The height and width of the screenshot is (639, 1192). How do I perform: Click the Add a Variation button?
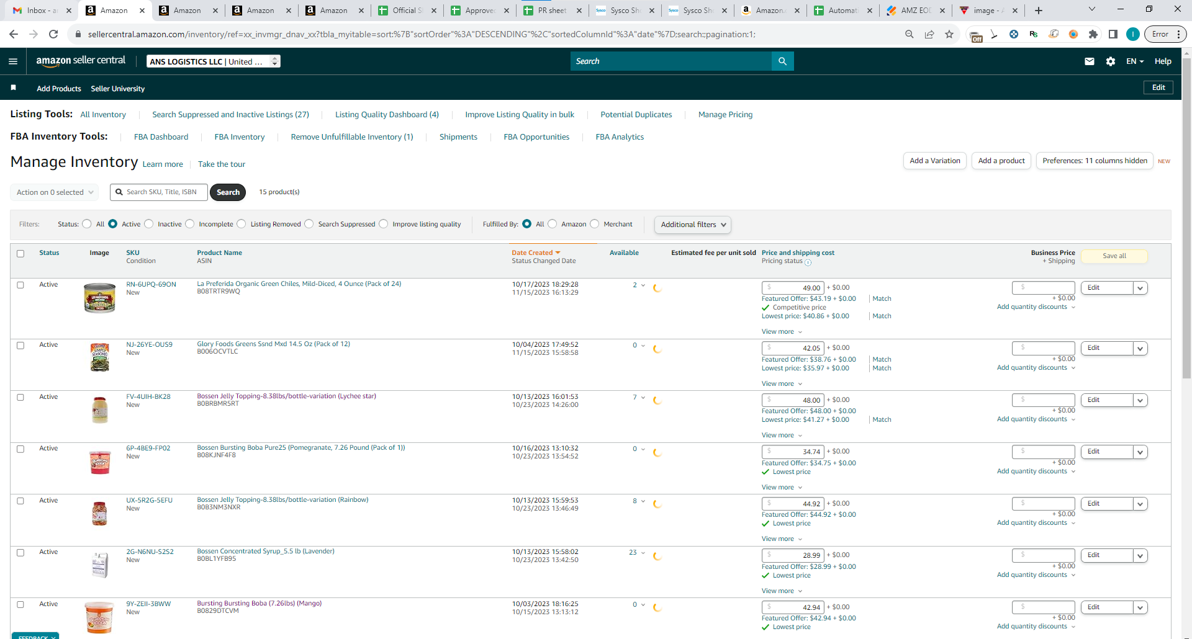(x=934, y=161)
